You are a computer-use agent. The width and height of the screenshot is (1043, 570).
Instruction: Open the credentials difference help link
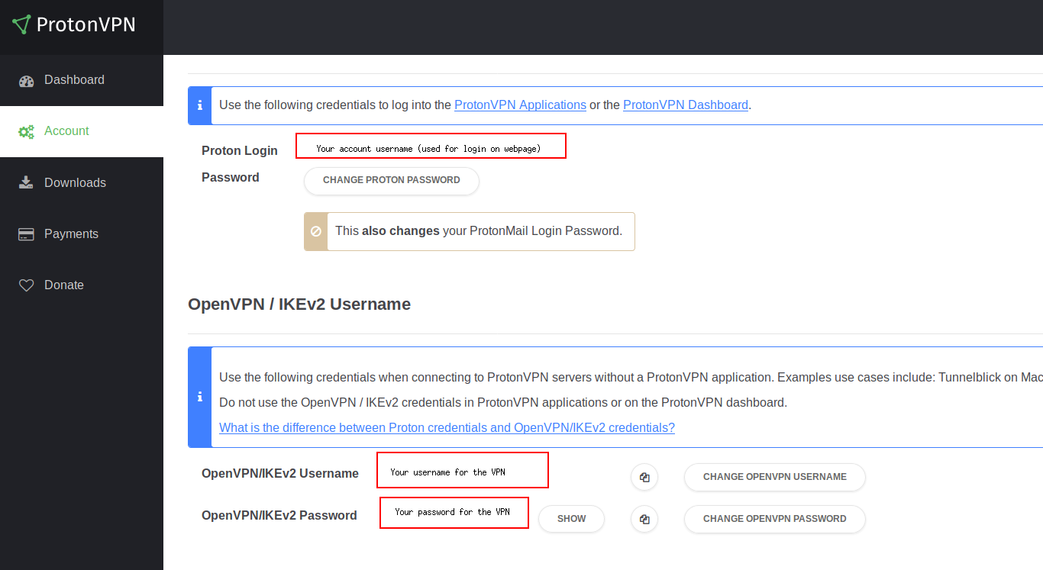click(447, 428)
